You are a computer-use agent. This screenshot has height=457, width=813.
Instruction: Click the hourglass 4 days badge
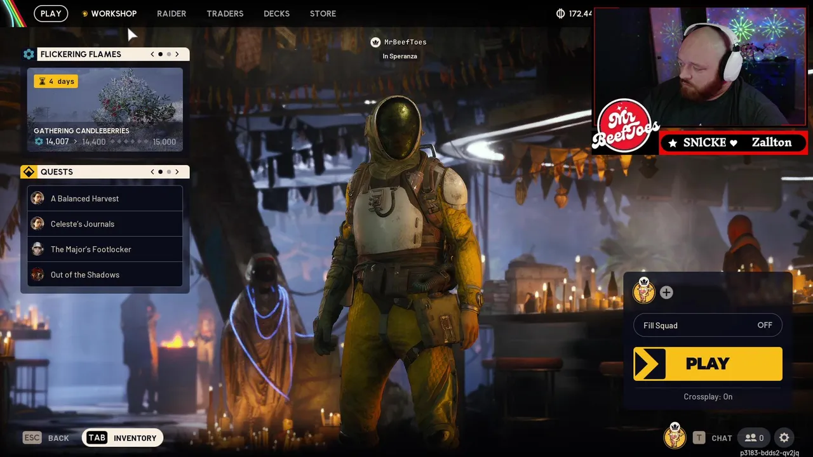click(56, 81)
